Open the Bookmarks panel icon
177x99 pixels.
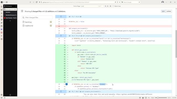tap(2, 7)
